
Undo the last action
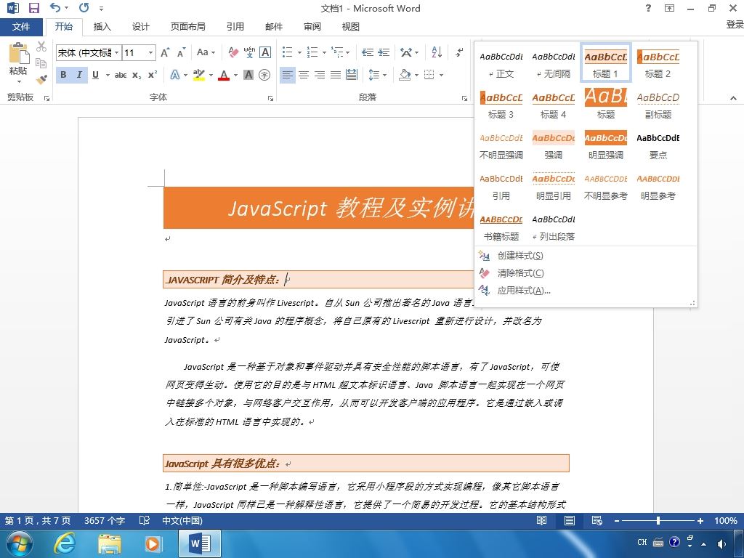point(55,7)
